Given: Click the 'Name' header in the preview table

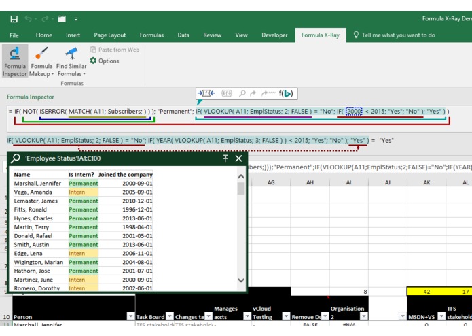Looking at the screenshot, I should pyautogui.click(x=22, y=175).
